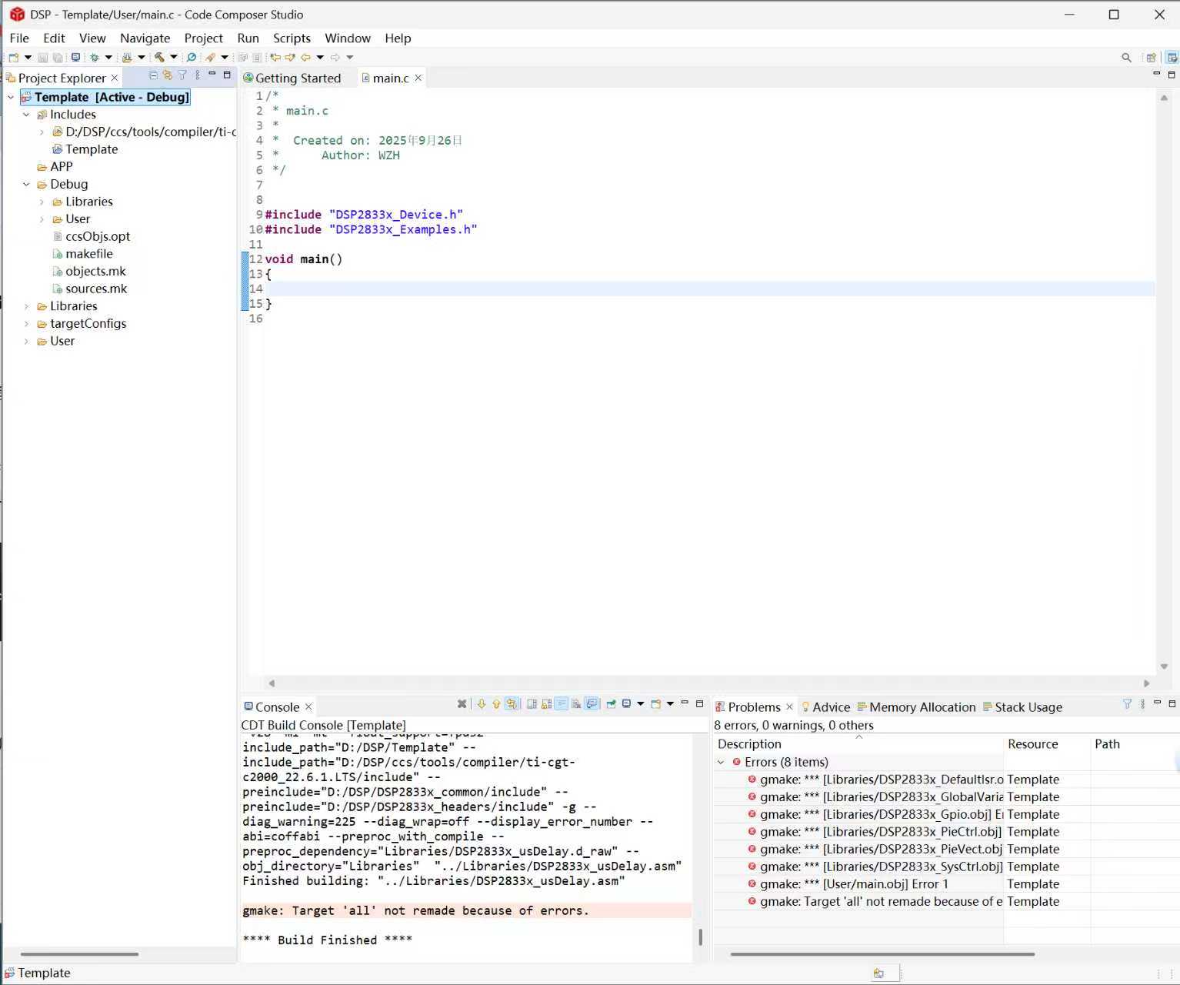Image resolution: width=1180 pixels, height=985 pixels.
Task: Expand the top-level Libraries folder
Action: tap(26, 306)
